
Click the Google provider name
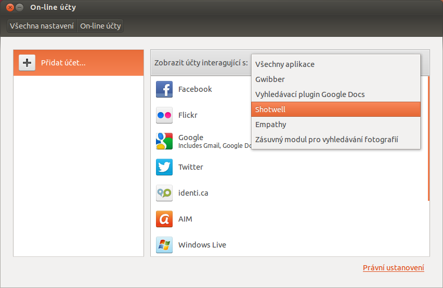[191, 138]
